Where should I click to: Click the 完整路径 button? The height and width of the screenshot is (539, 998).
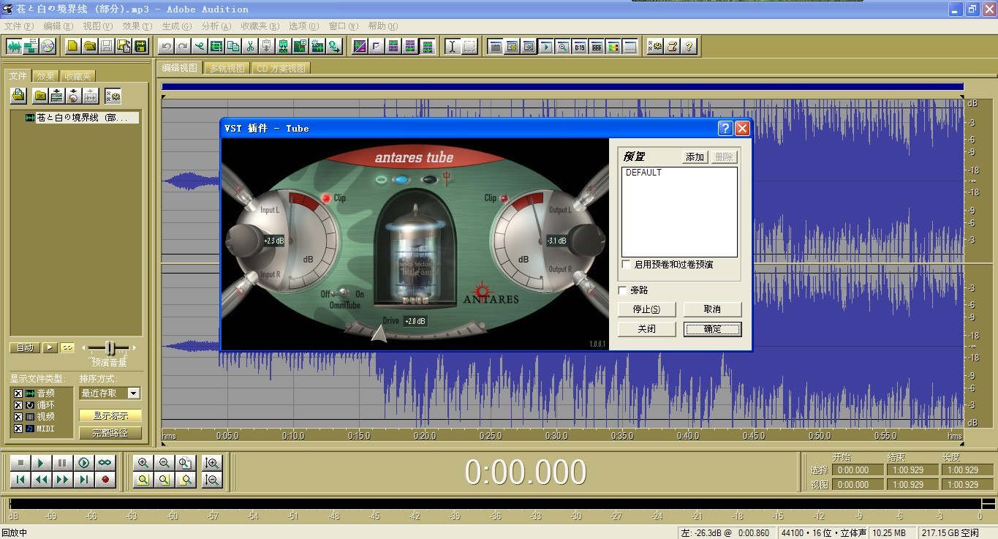point(110,433)
